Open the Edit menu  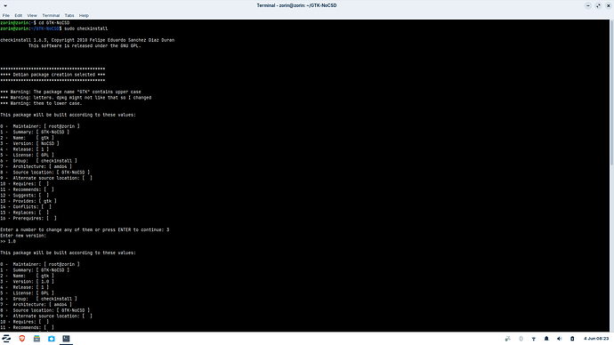click(x=19, y=16)
